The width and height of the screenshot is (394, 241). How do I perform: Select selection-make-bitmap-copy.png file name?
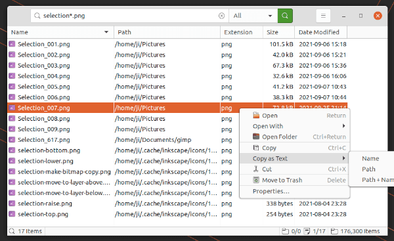[x=64, y=171]
